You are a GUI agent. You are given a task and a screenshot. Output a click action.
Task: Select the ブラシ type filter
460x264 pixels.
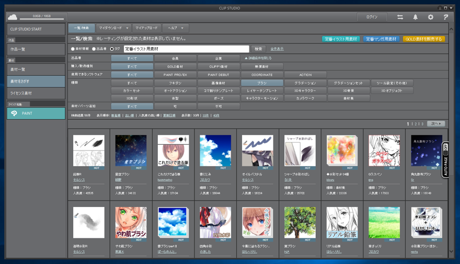coord(262,83)
